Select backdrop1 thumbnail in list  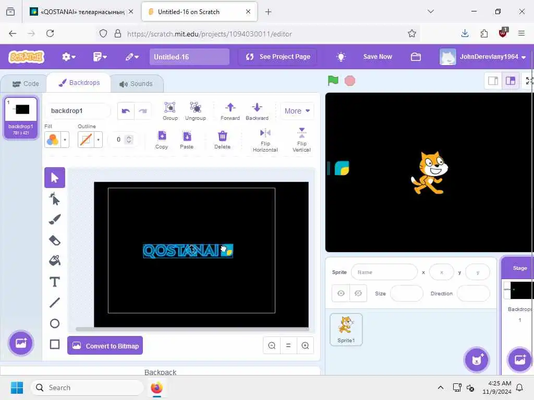click(21, 118)
